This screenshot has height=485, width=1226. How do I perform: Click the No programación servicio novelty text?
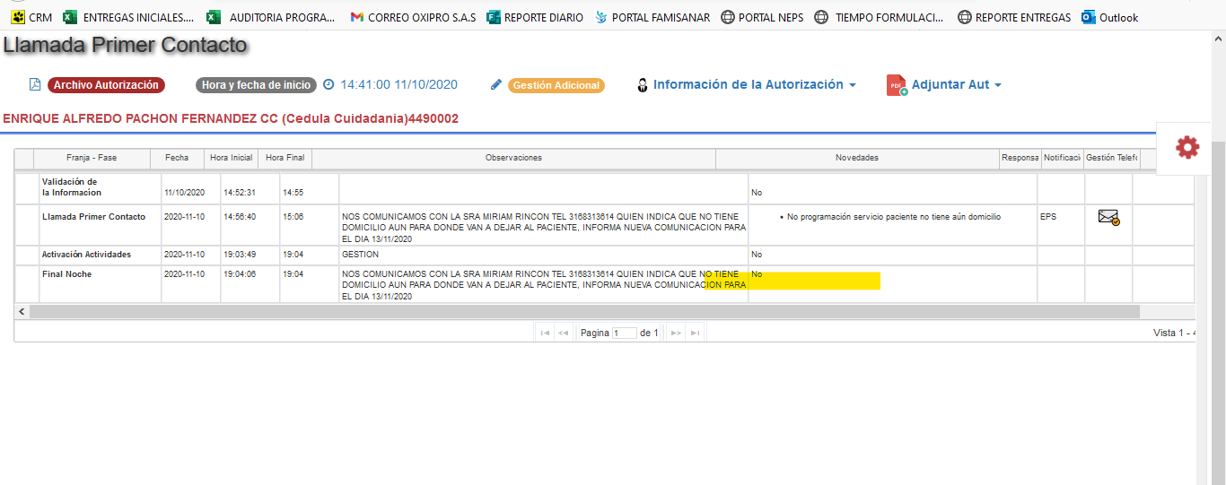[893, 217]
